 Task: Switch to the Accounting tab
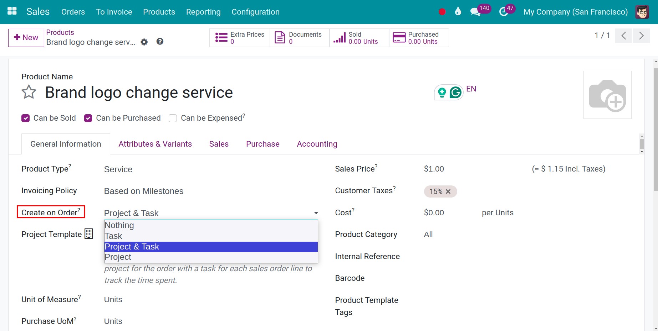(317, 144)
